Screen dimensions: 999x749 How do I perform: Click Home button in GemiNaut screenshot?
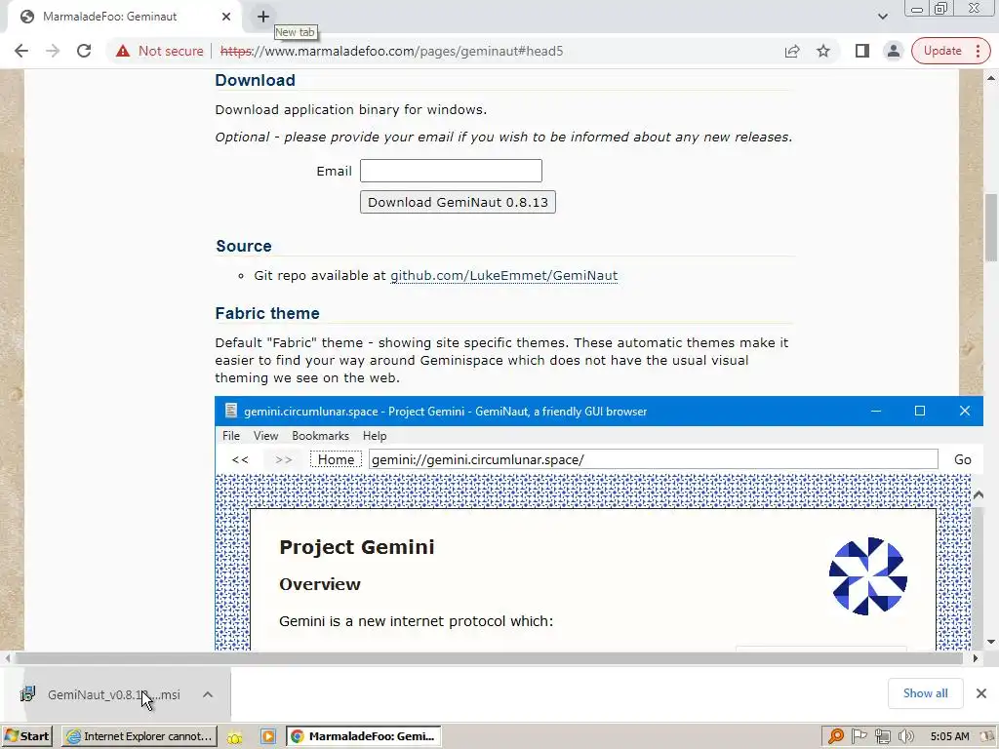[x=336, y=459]
